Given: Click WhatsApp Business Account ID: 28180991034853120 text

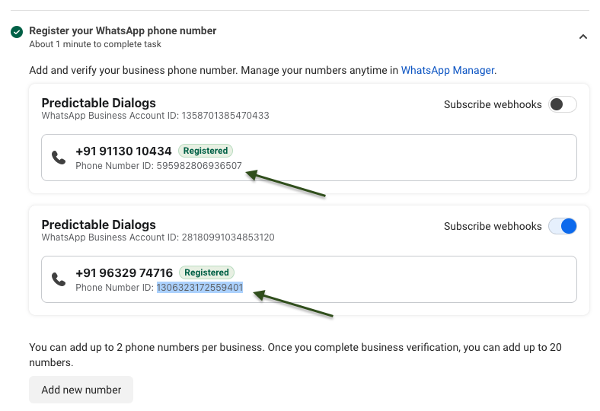Looking at the screenshot, I should click(158, 237).
